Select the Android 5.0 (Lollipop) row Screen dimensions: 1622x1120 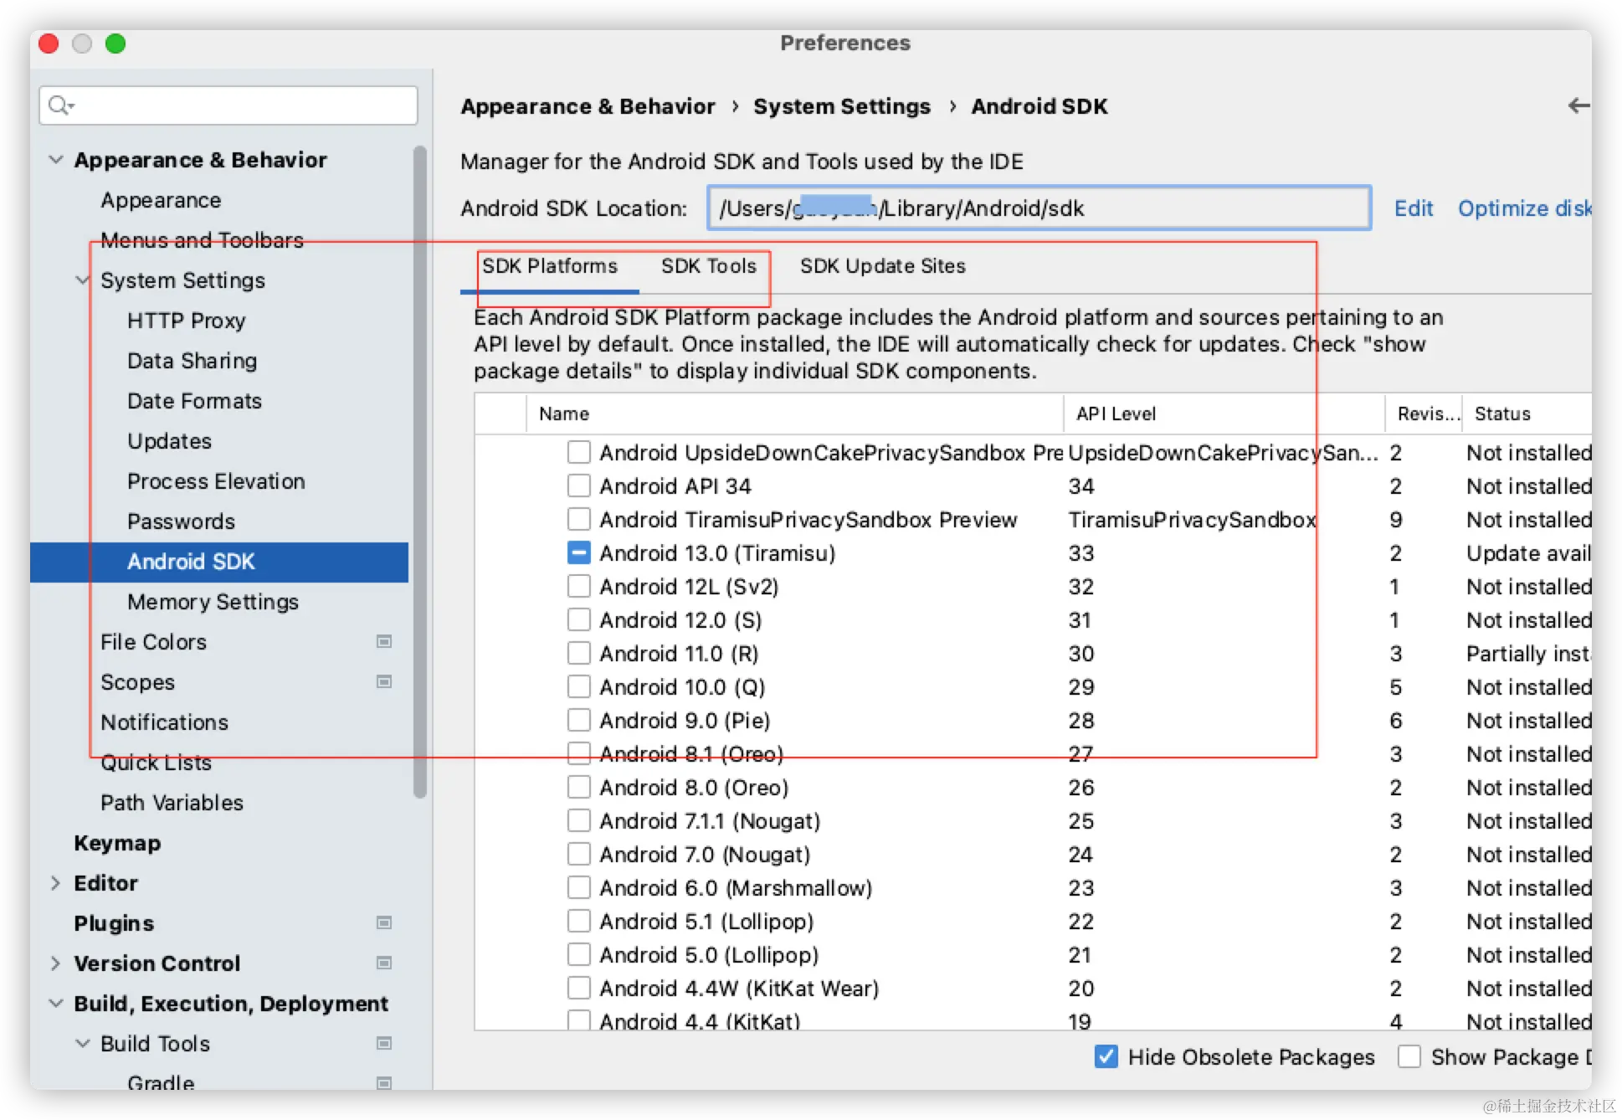click(1033, 955)
